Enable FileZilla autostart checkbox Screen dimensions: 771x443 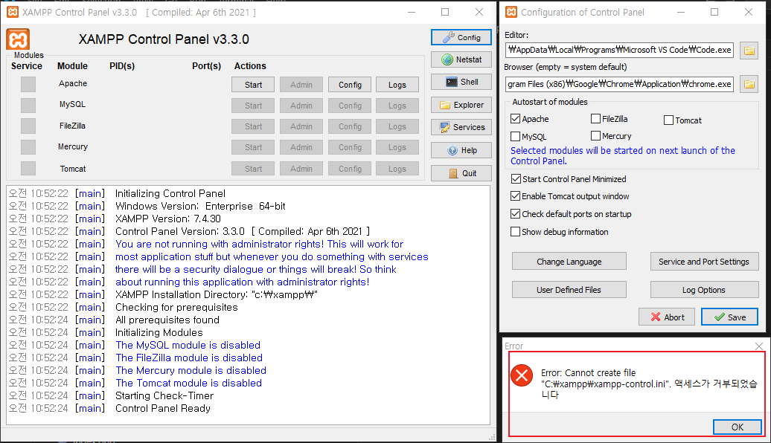[595, 118]
